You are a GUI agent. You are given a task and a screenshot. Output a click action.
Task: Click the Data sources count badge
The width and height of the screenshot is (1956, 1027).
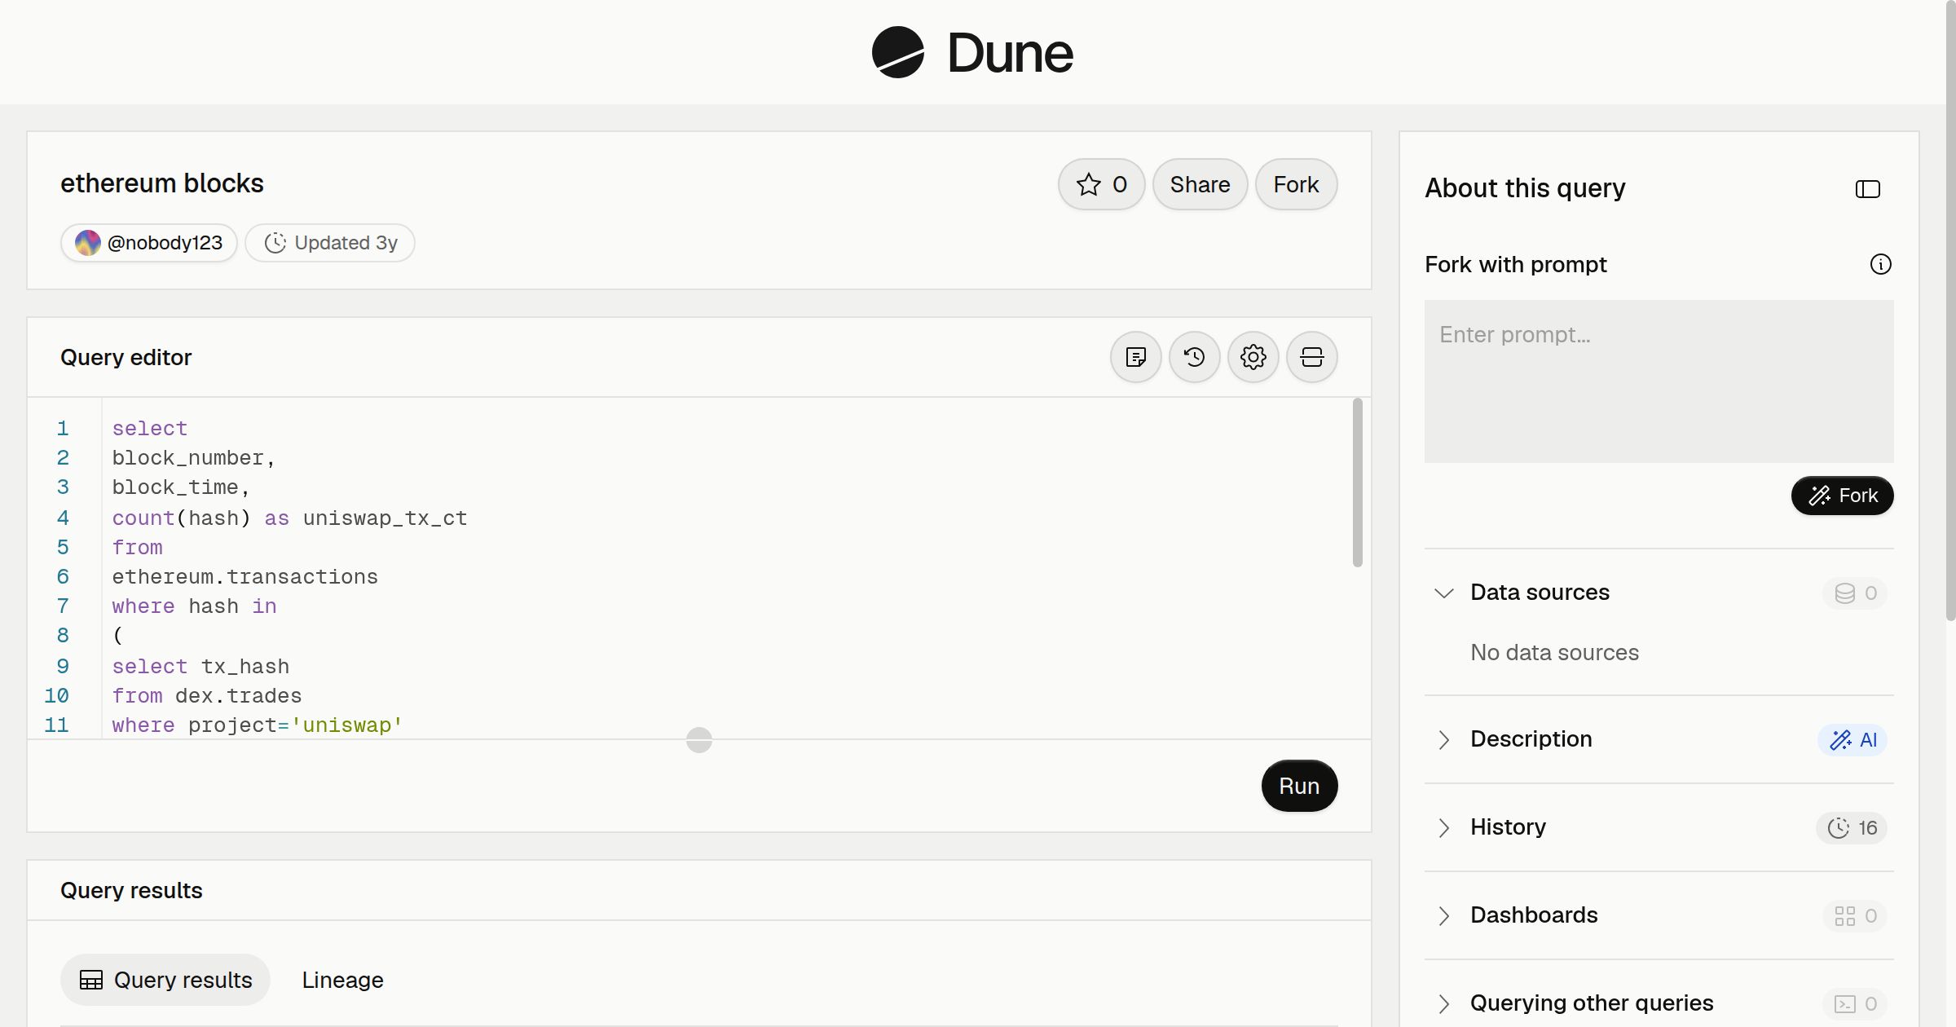[1855, 593]
